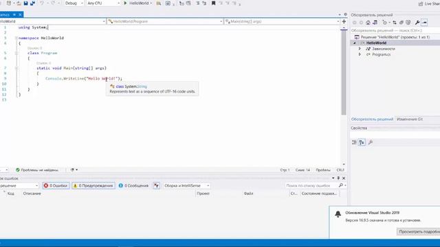Viewport: 440px width, 247px height.
Task: Collapse the class Program code block
Action: (x=16, y=53)
